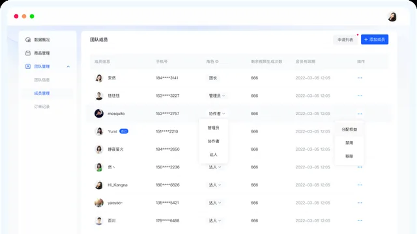Click yaoyao-'s avatar picture
The height and width of the screenshot is (234, 417).
click(99, 203)
